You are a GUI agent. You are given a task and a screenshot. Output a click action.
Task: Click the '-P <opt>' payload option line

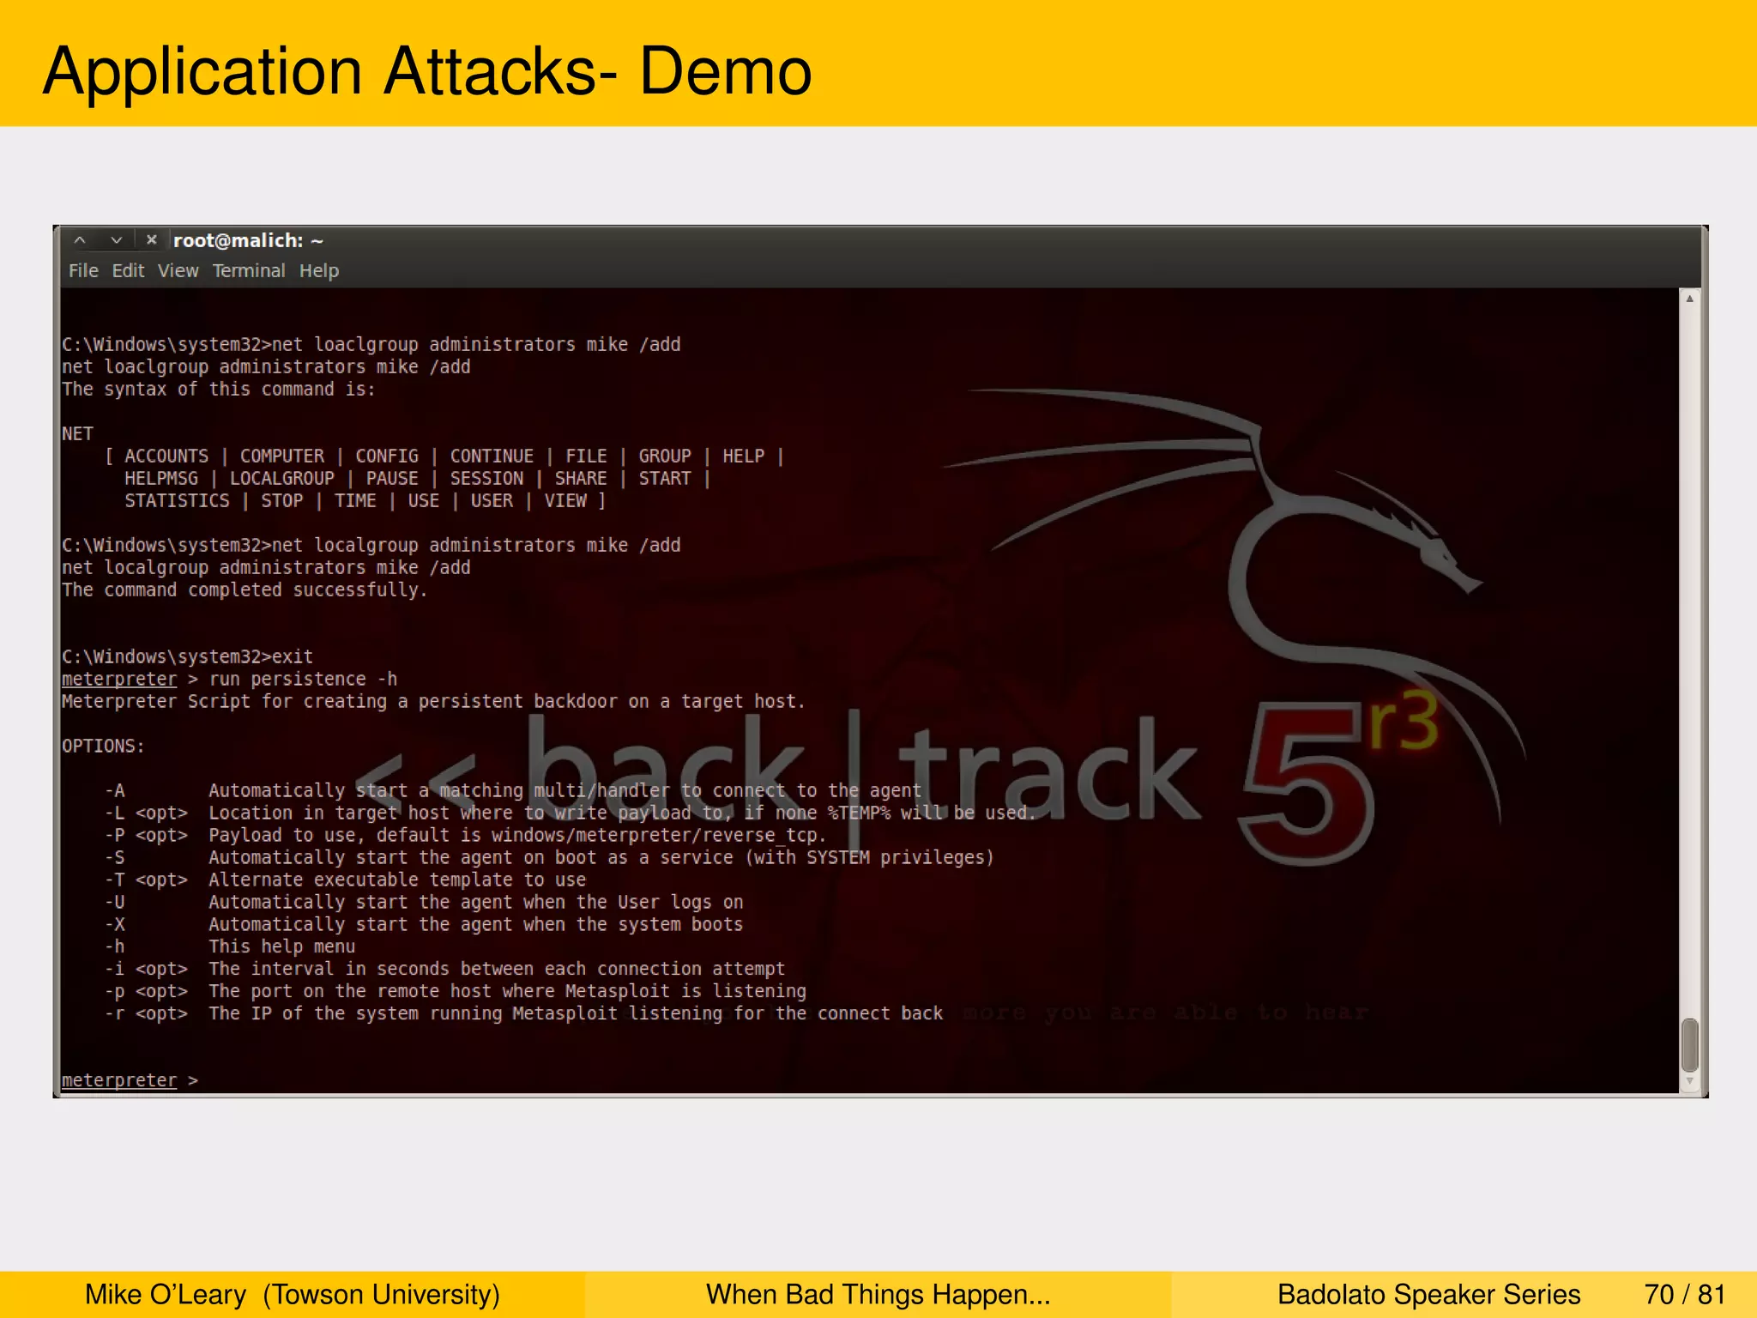tap(465, 835)
